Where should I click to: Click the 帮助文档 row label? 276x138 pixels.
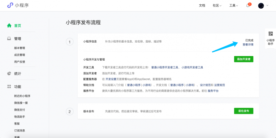coord(89,85)
